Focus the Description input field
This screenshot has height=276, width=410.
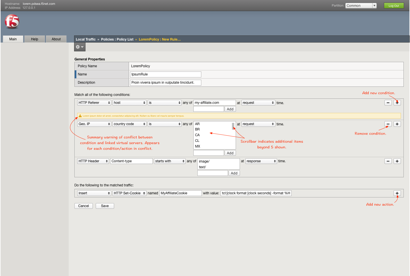pyautogui.click(x=166, y=83)
